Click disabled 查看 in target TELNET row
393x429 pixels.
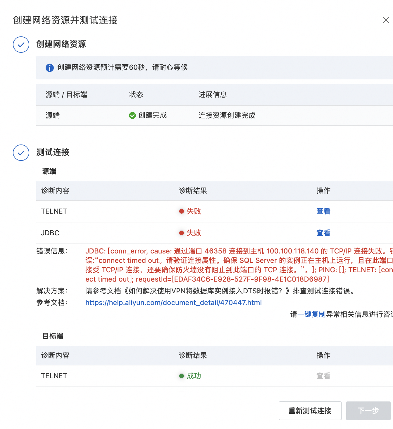click(323, 376)
